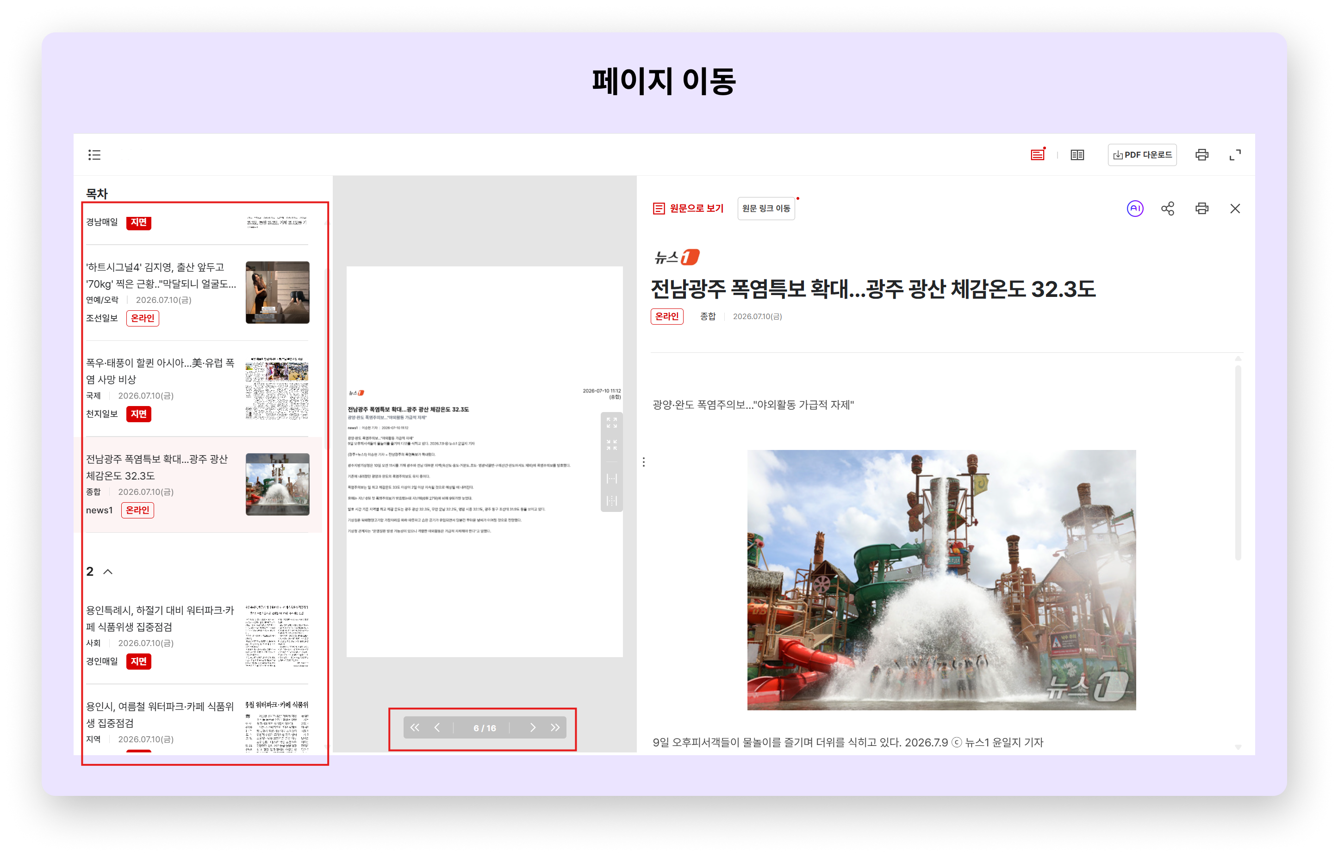
Task: Click the 김지영 article thumbnail photo
Action: 278,292
